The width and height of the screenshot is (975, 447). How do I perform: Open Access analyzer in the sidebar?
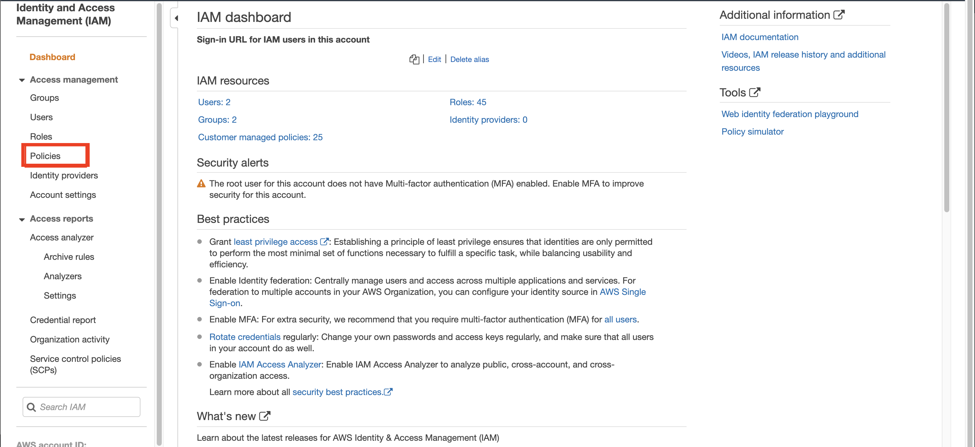click(x=62, y=237)
